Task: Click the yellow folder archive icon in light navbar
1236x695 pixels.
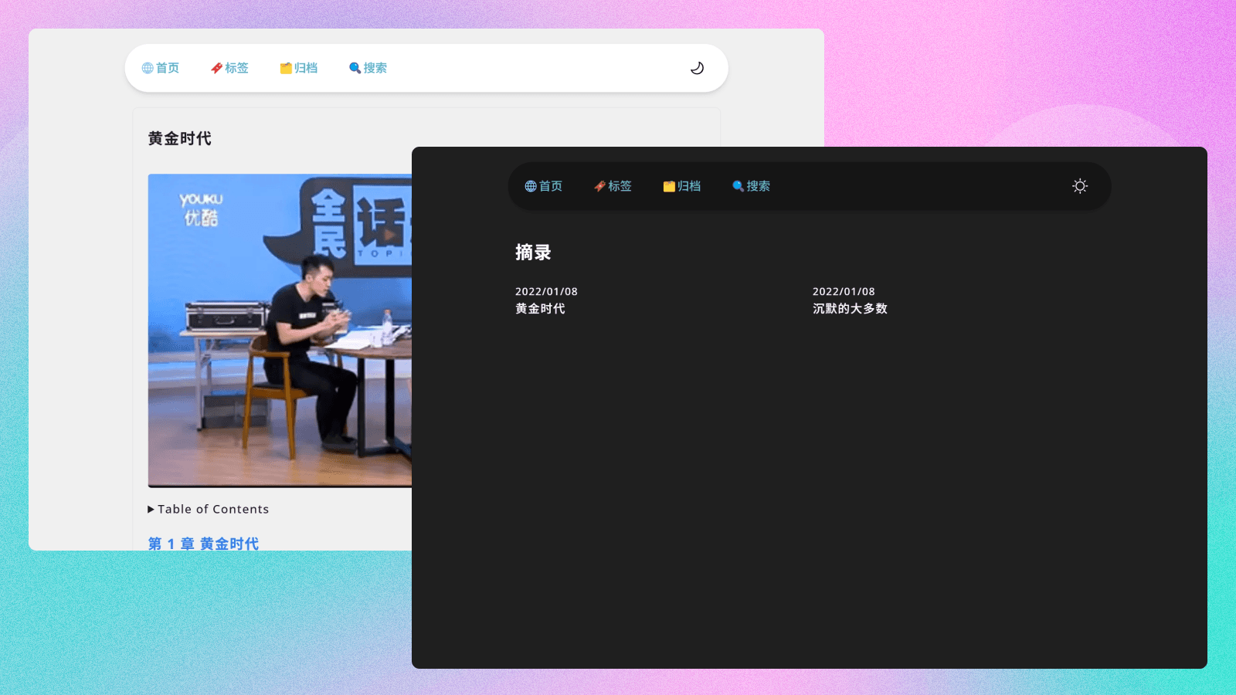Action: 286,68
